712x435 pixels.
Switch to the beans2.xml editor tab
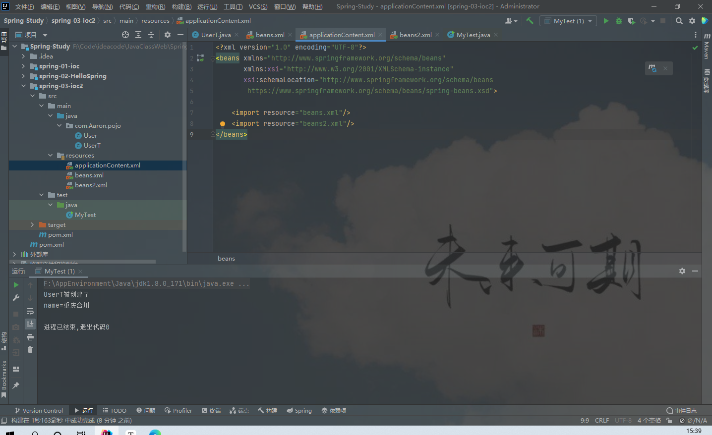(415, 35)
